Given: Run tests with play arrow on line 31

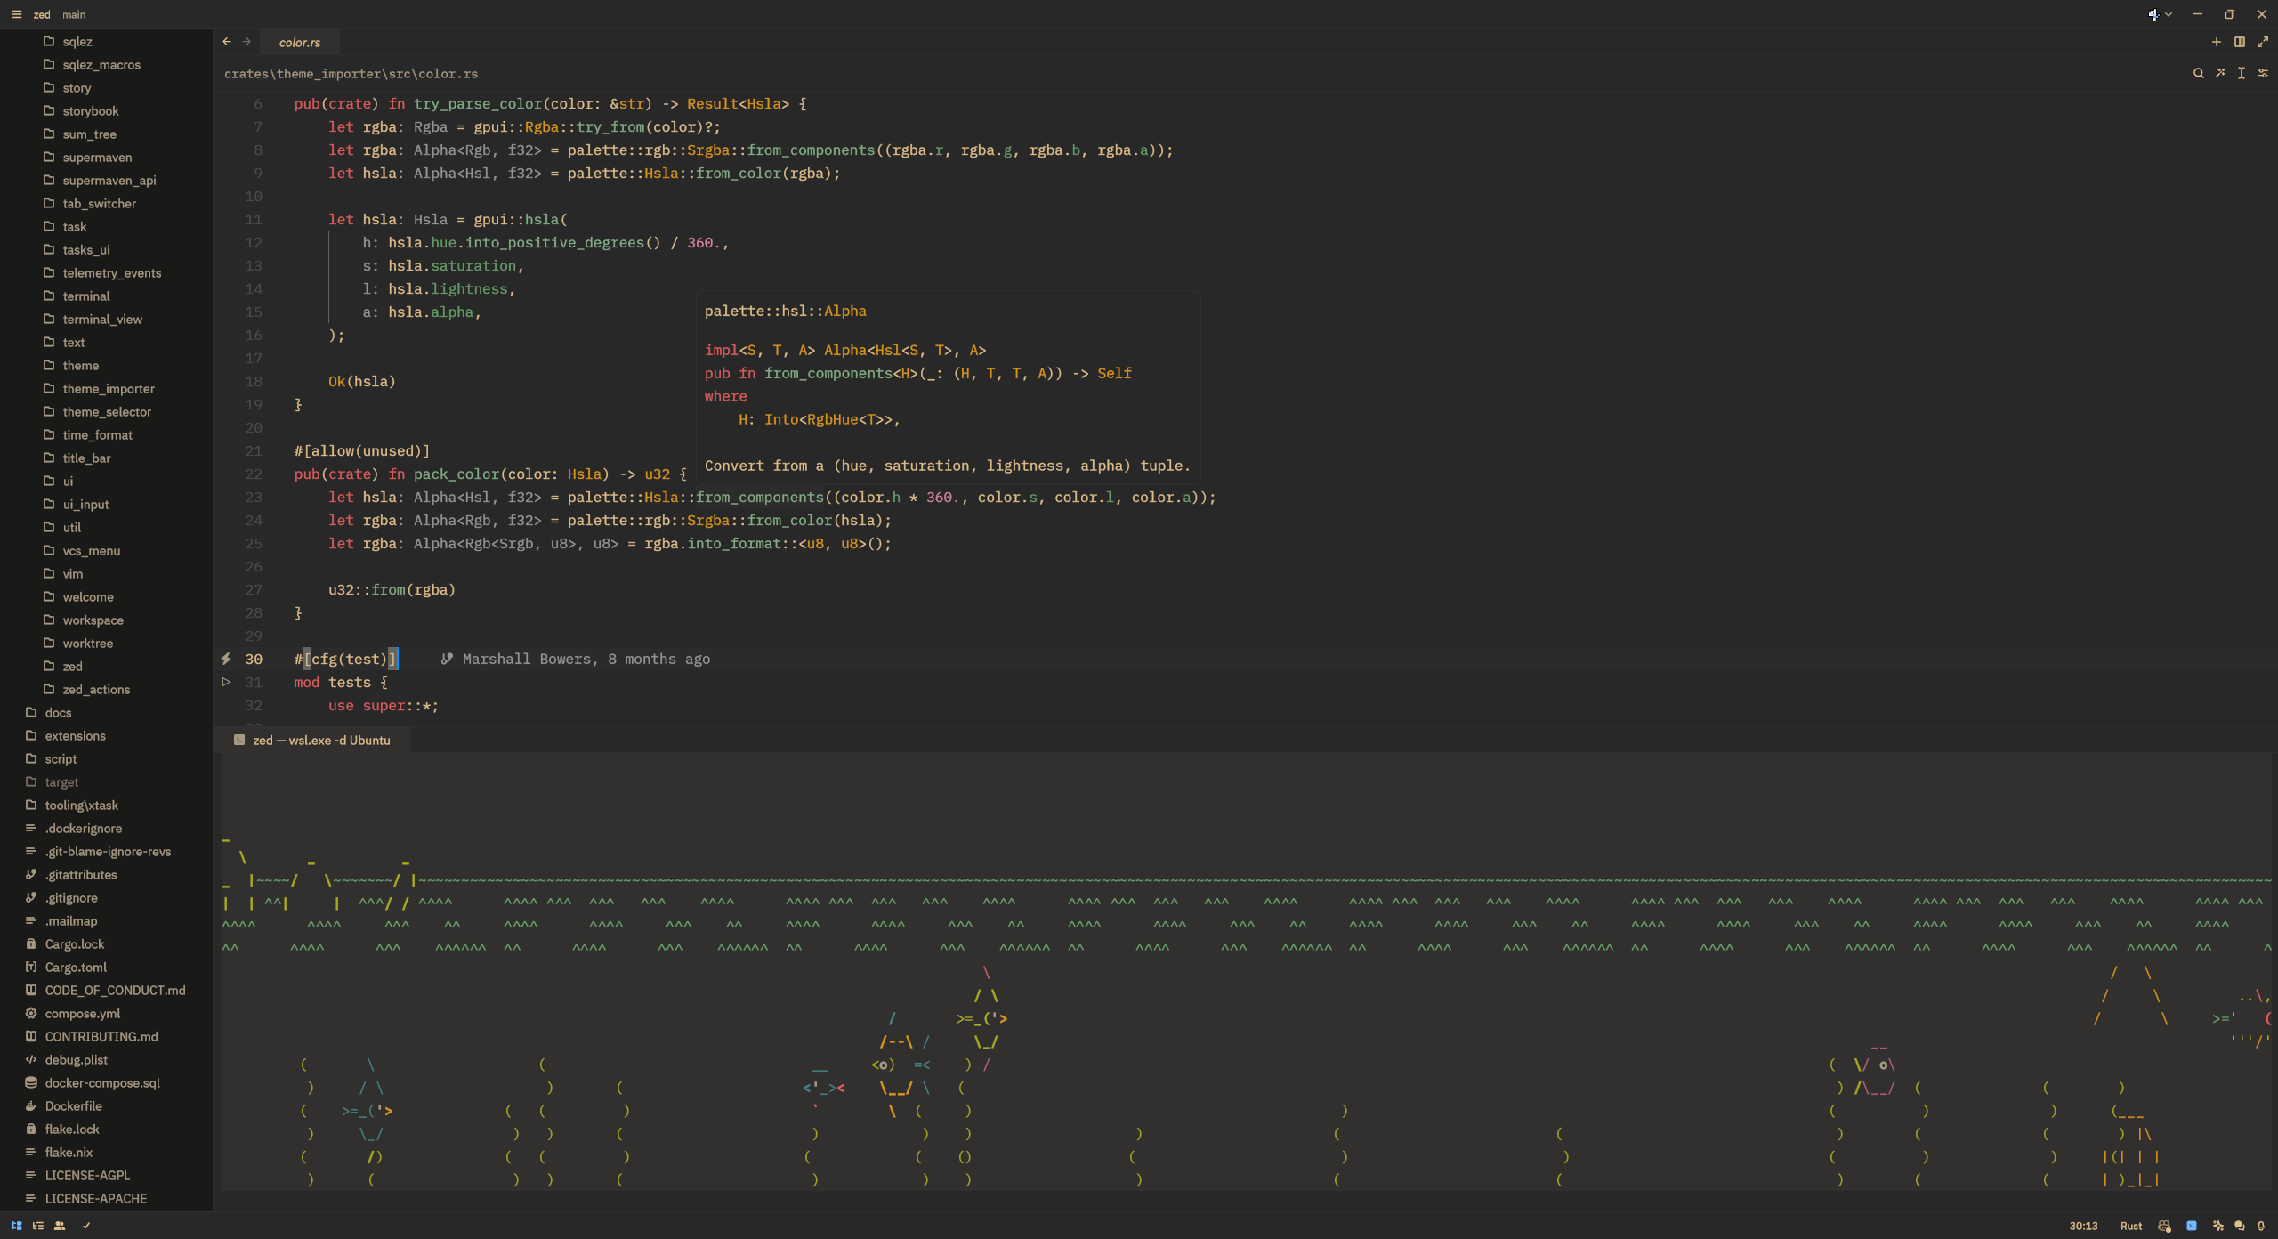Looking at the screenshot, I should click(226, 682).
